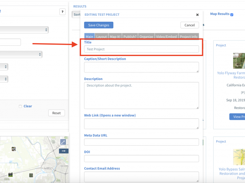Open the Publish? tab
Viewport: 245px width, 183px height.
[x=130, y=37]
